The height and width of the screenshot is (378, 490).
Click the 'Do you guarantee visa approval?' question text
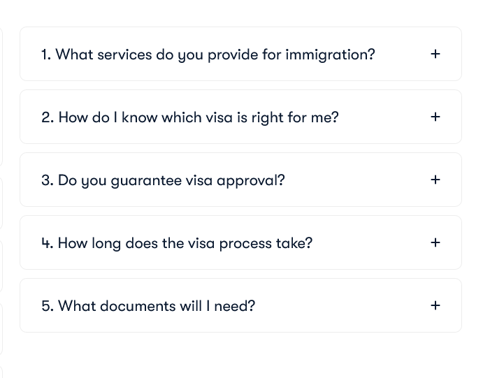171,180
